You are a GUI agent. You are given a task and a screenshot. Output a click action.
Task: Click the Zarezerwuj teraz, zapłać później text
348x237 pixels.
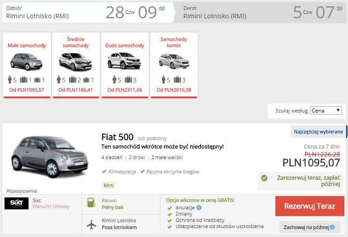coord(308,181)
